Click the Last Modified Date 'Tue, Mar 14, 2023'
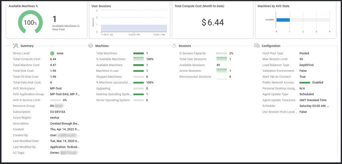342x164 pixels. coord(65,141)
